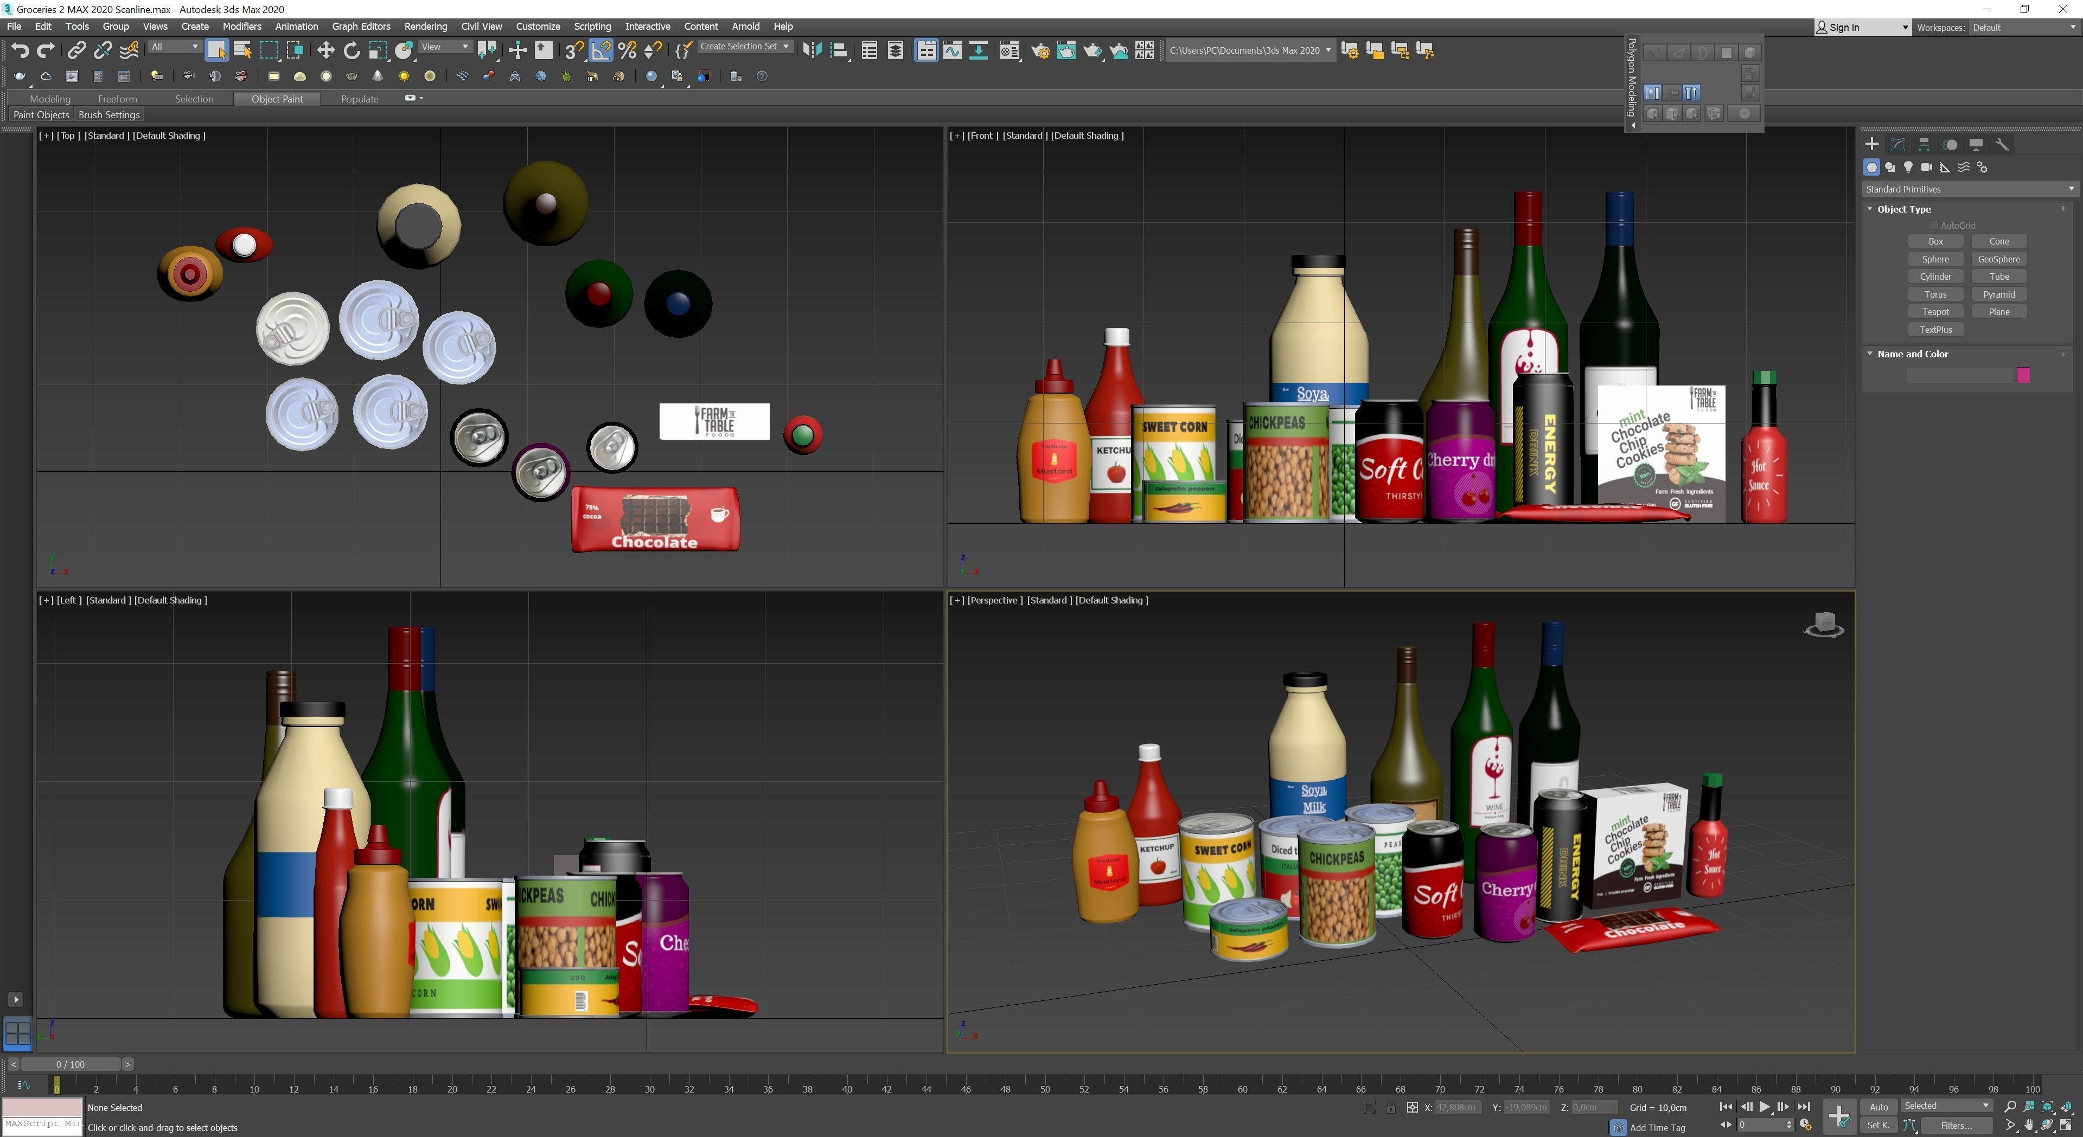Image resolution: width=2083 pixels, height=1137 pixels.
Task: Open the Standard Primitives dropdown
Action: click(x=1968, y=189)
